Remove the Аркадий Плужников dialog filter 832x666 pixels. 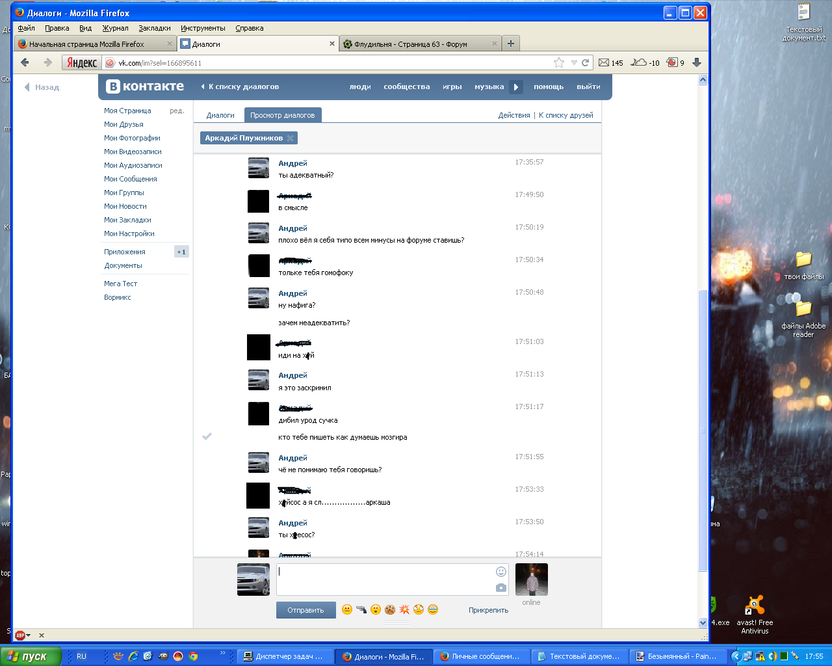tap(290, 138)
